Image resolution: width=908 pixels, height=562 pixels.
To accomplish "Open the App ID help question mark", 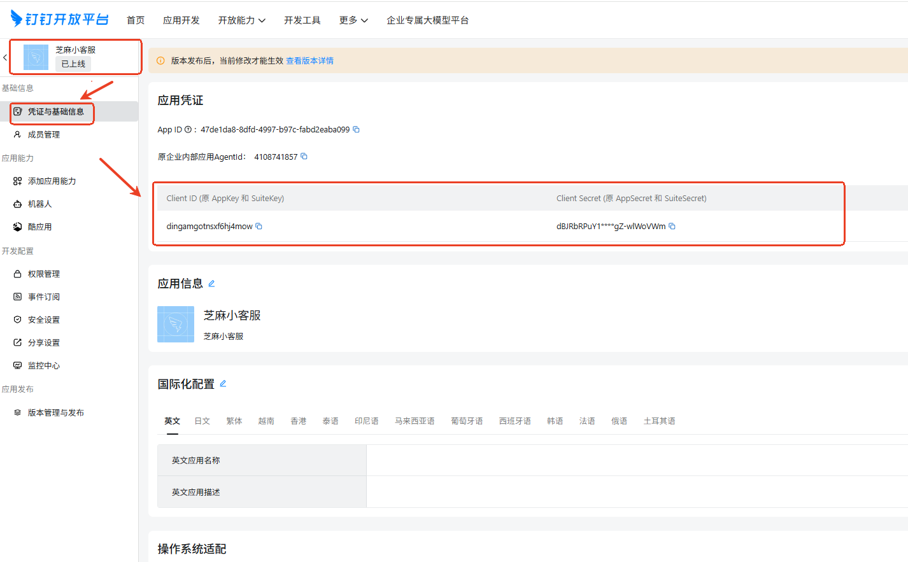I will coord(188,129).
